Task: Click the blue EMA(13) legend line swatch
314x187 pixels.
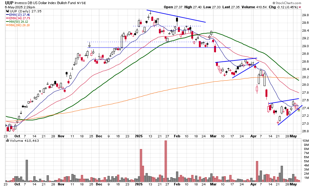Action: click(x=7, y=15)
